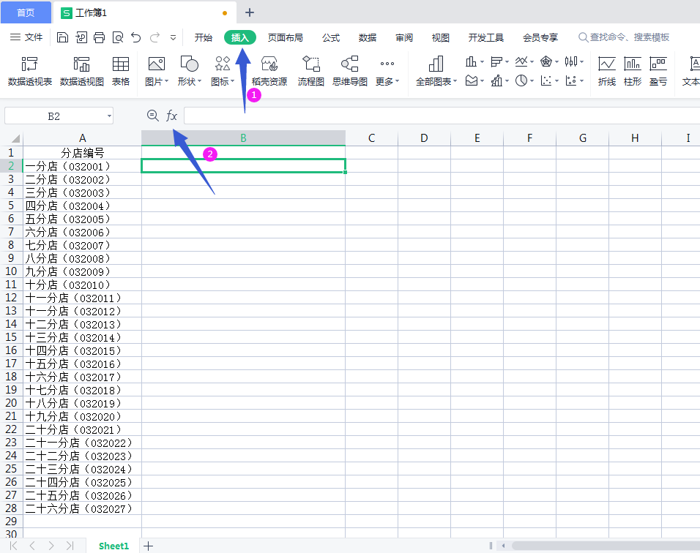
Task: Open the 图标 dropdown arrow
Action: click(233, 81)
